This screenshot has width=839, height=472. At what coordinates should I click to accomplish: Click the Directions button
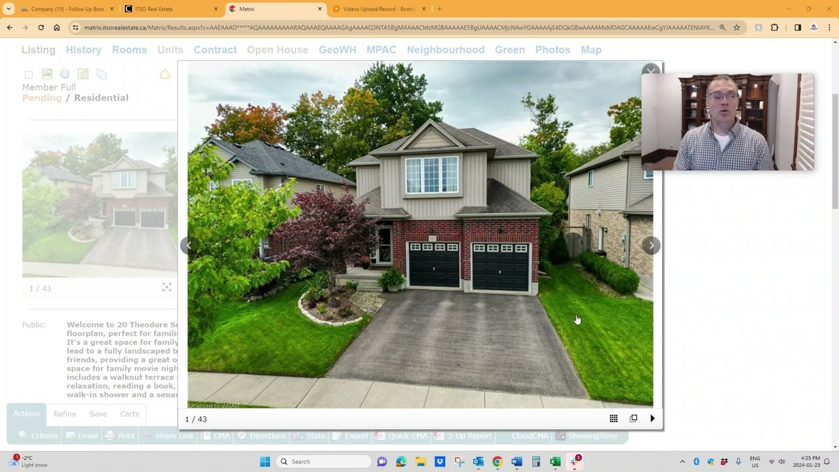click(262, 436)
